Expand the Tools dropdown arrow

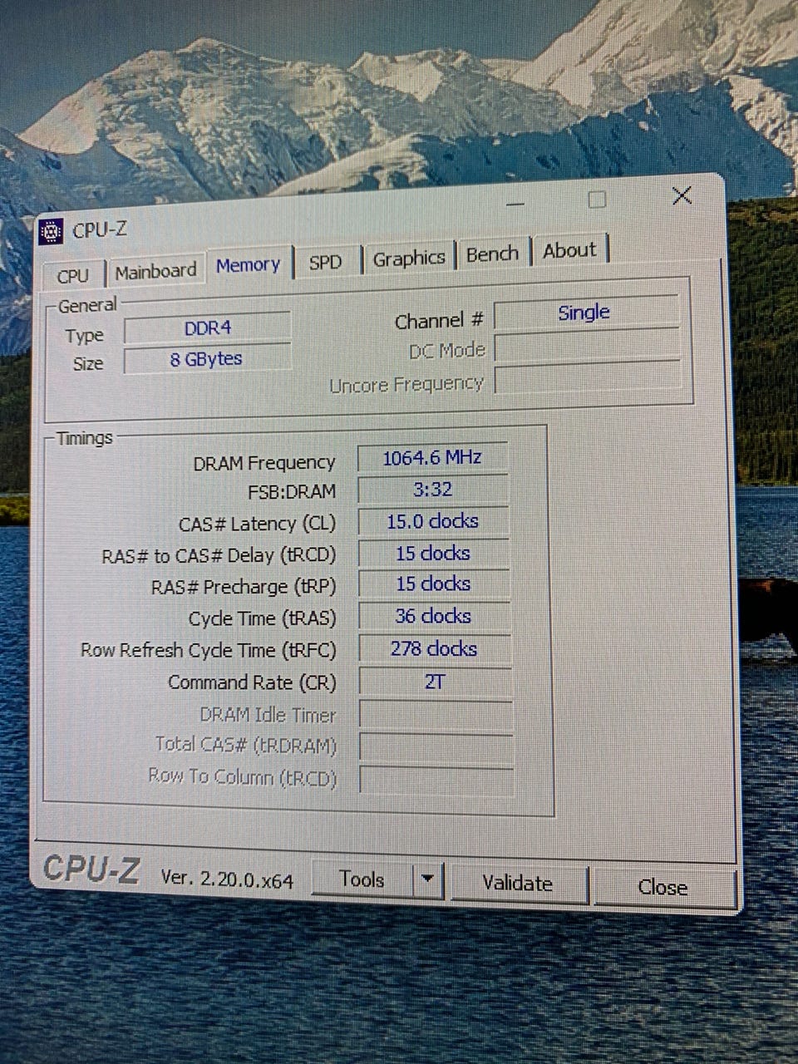click(428, 879)
